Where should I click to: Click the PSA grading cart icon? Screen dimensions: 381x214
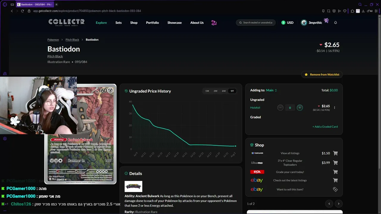point(335,172)
